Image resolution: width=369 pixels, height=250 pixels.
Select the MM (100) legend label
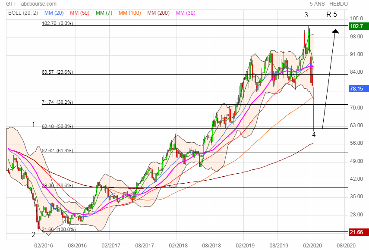[129, 13]
